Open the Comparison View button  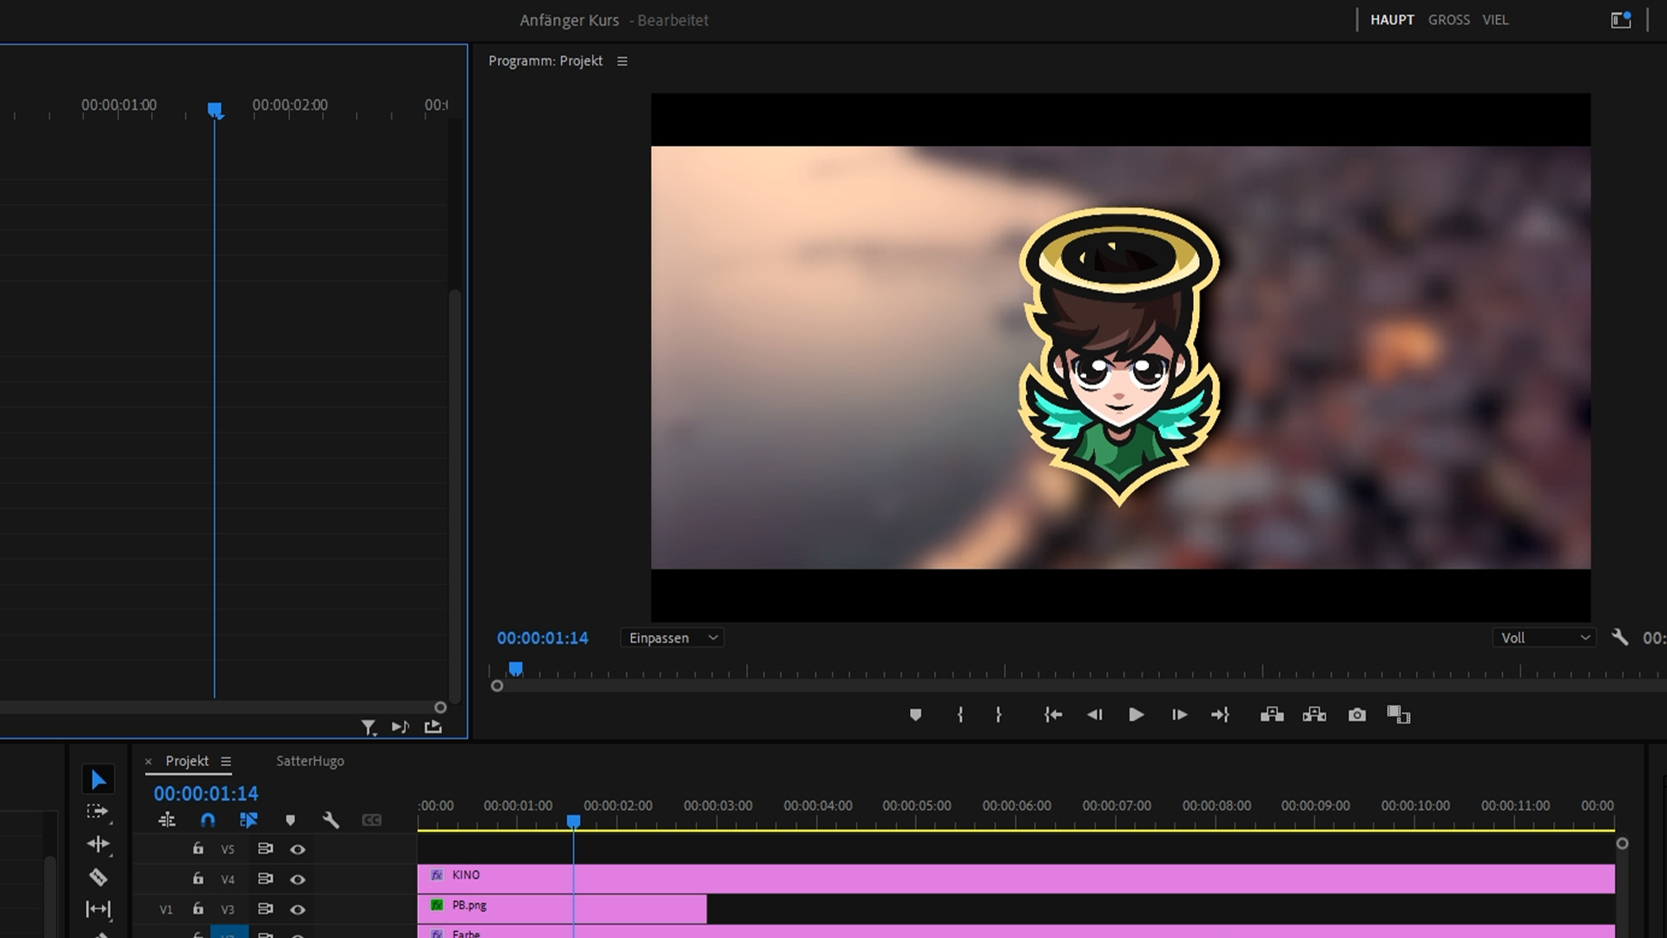coord(1399,715)
